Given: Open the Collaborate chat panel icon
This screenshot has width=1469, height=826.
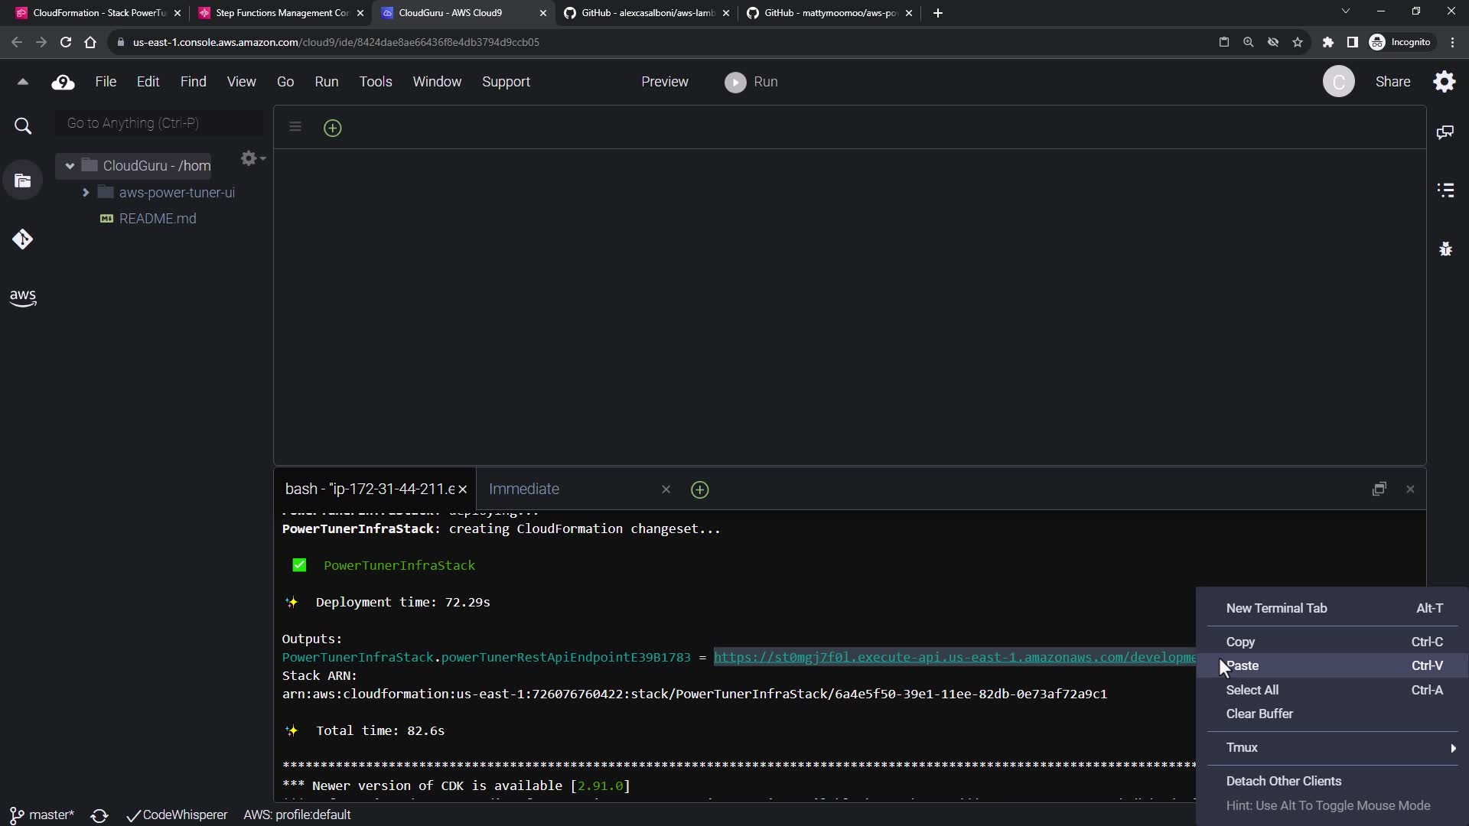Looking at the screenshot, I should (x=1445, y=132).
